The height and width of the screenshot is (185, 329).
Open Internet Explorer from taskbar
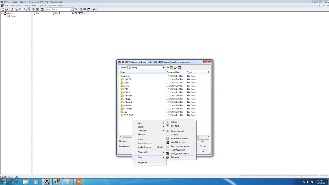15,182
